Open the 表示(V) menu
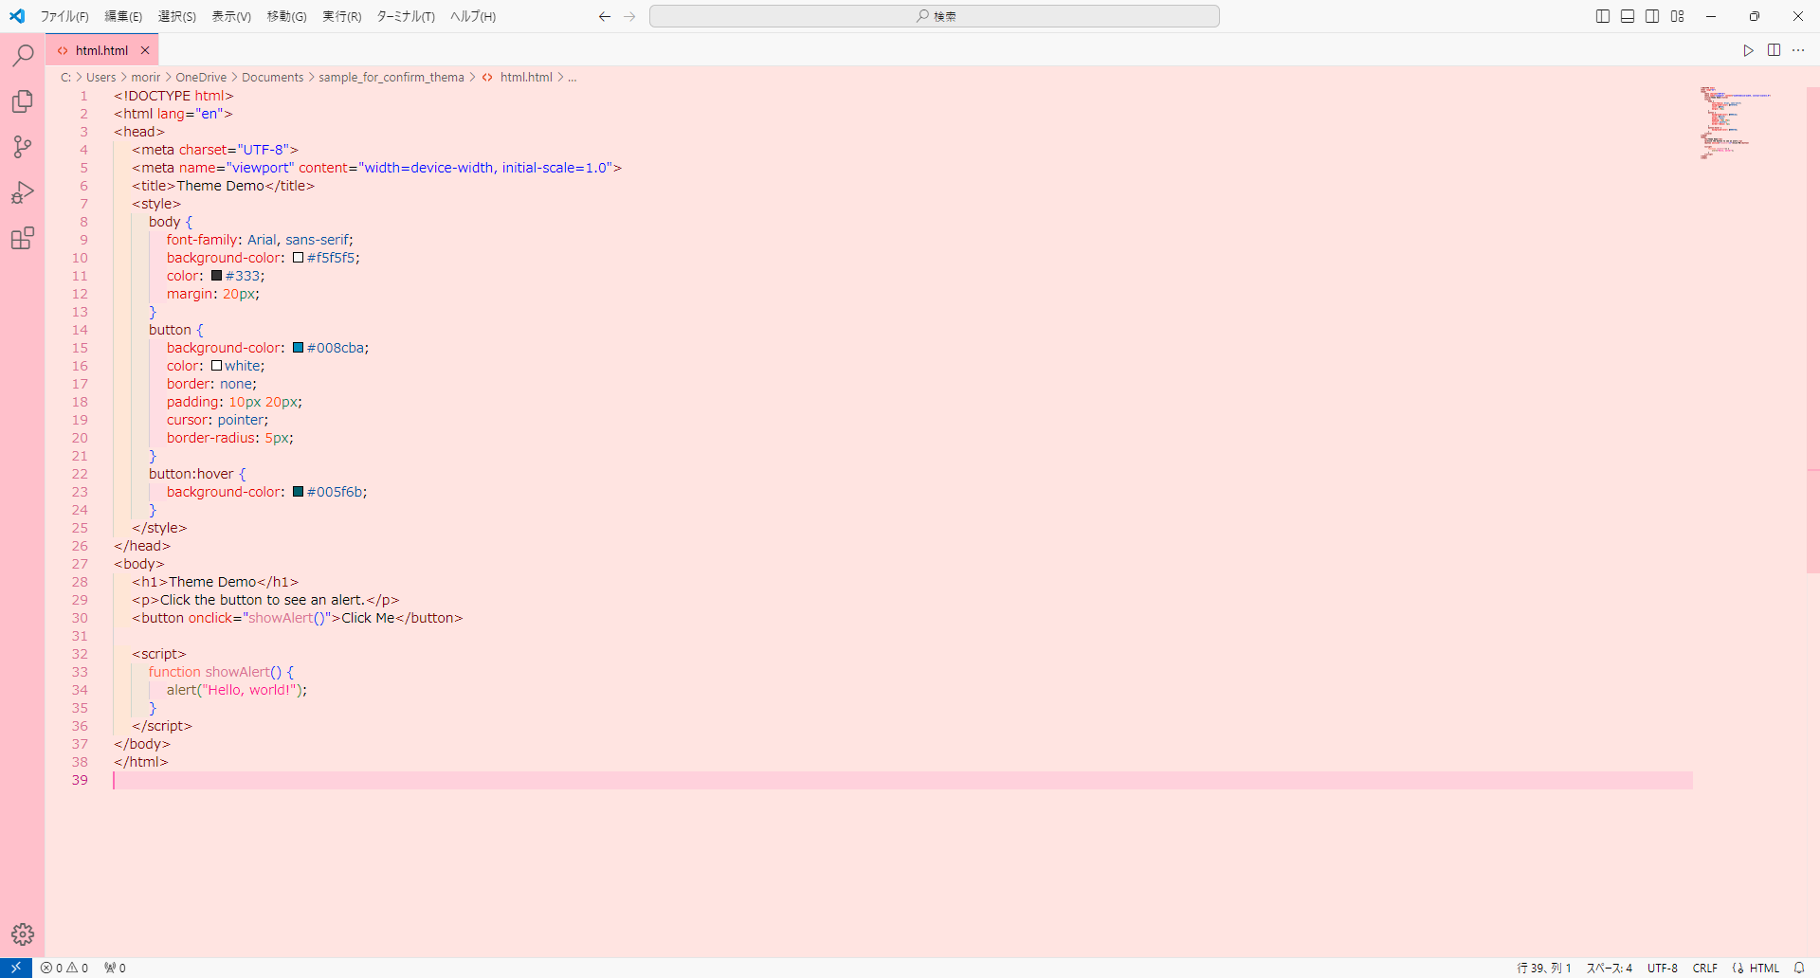This screenshot has height=978, width=1820. point(231,16)
